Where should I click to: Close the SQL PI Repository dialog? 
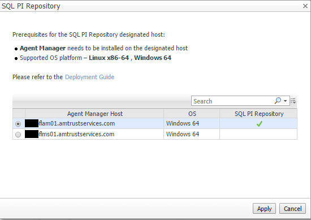305,6
